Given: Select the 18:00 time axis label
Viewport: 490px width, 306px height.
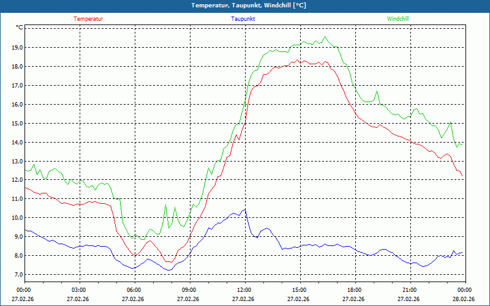Looking at the screenshot, I should [x=354, y=290].
